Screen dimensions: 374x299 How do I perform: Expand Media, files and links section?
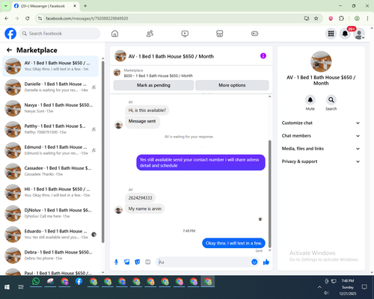coord(321,149)
